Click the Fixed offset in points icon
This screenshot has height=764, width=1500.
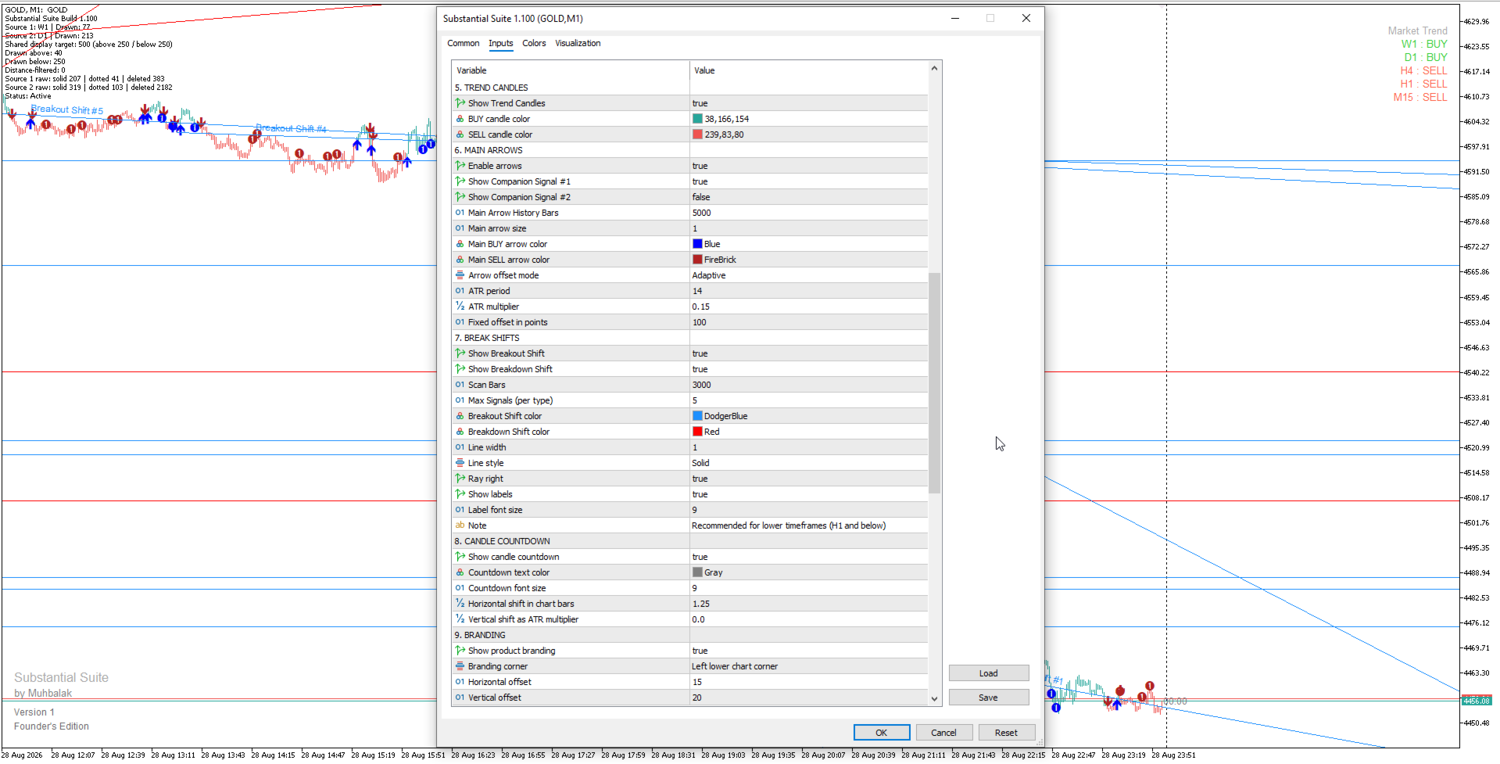click(460, 322)
